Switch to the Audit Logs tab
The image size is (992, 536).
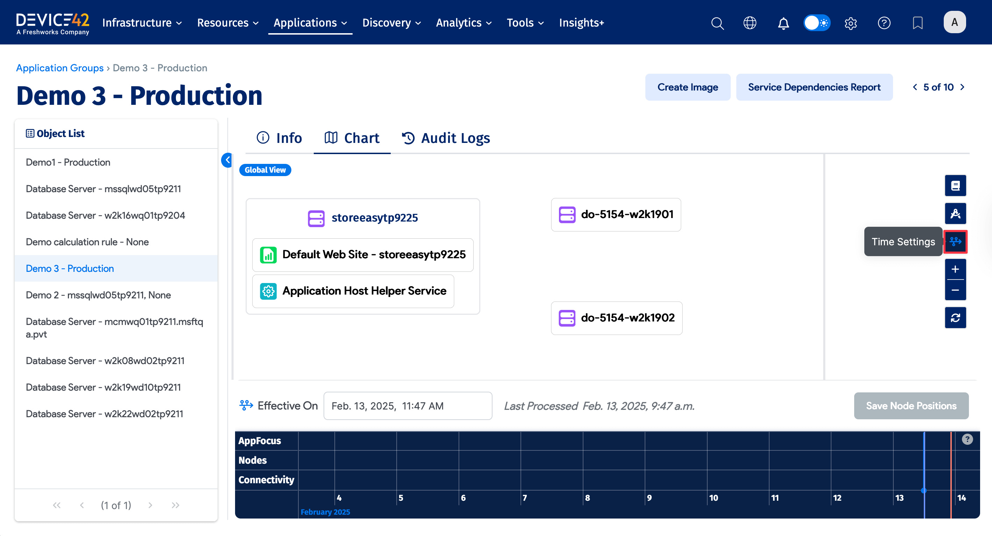(446, 138)
